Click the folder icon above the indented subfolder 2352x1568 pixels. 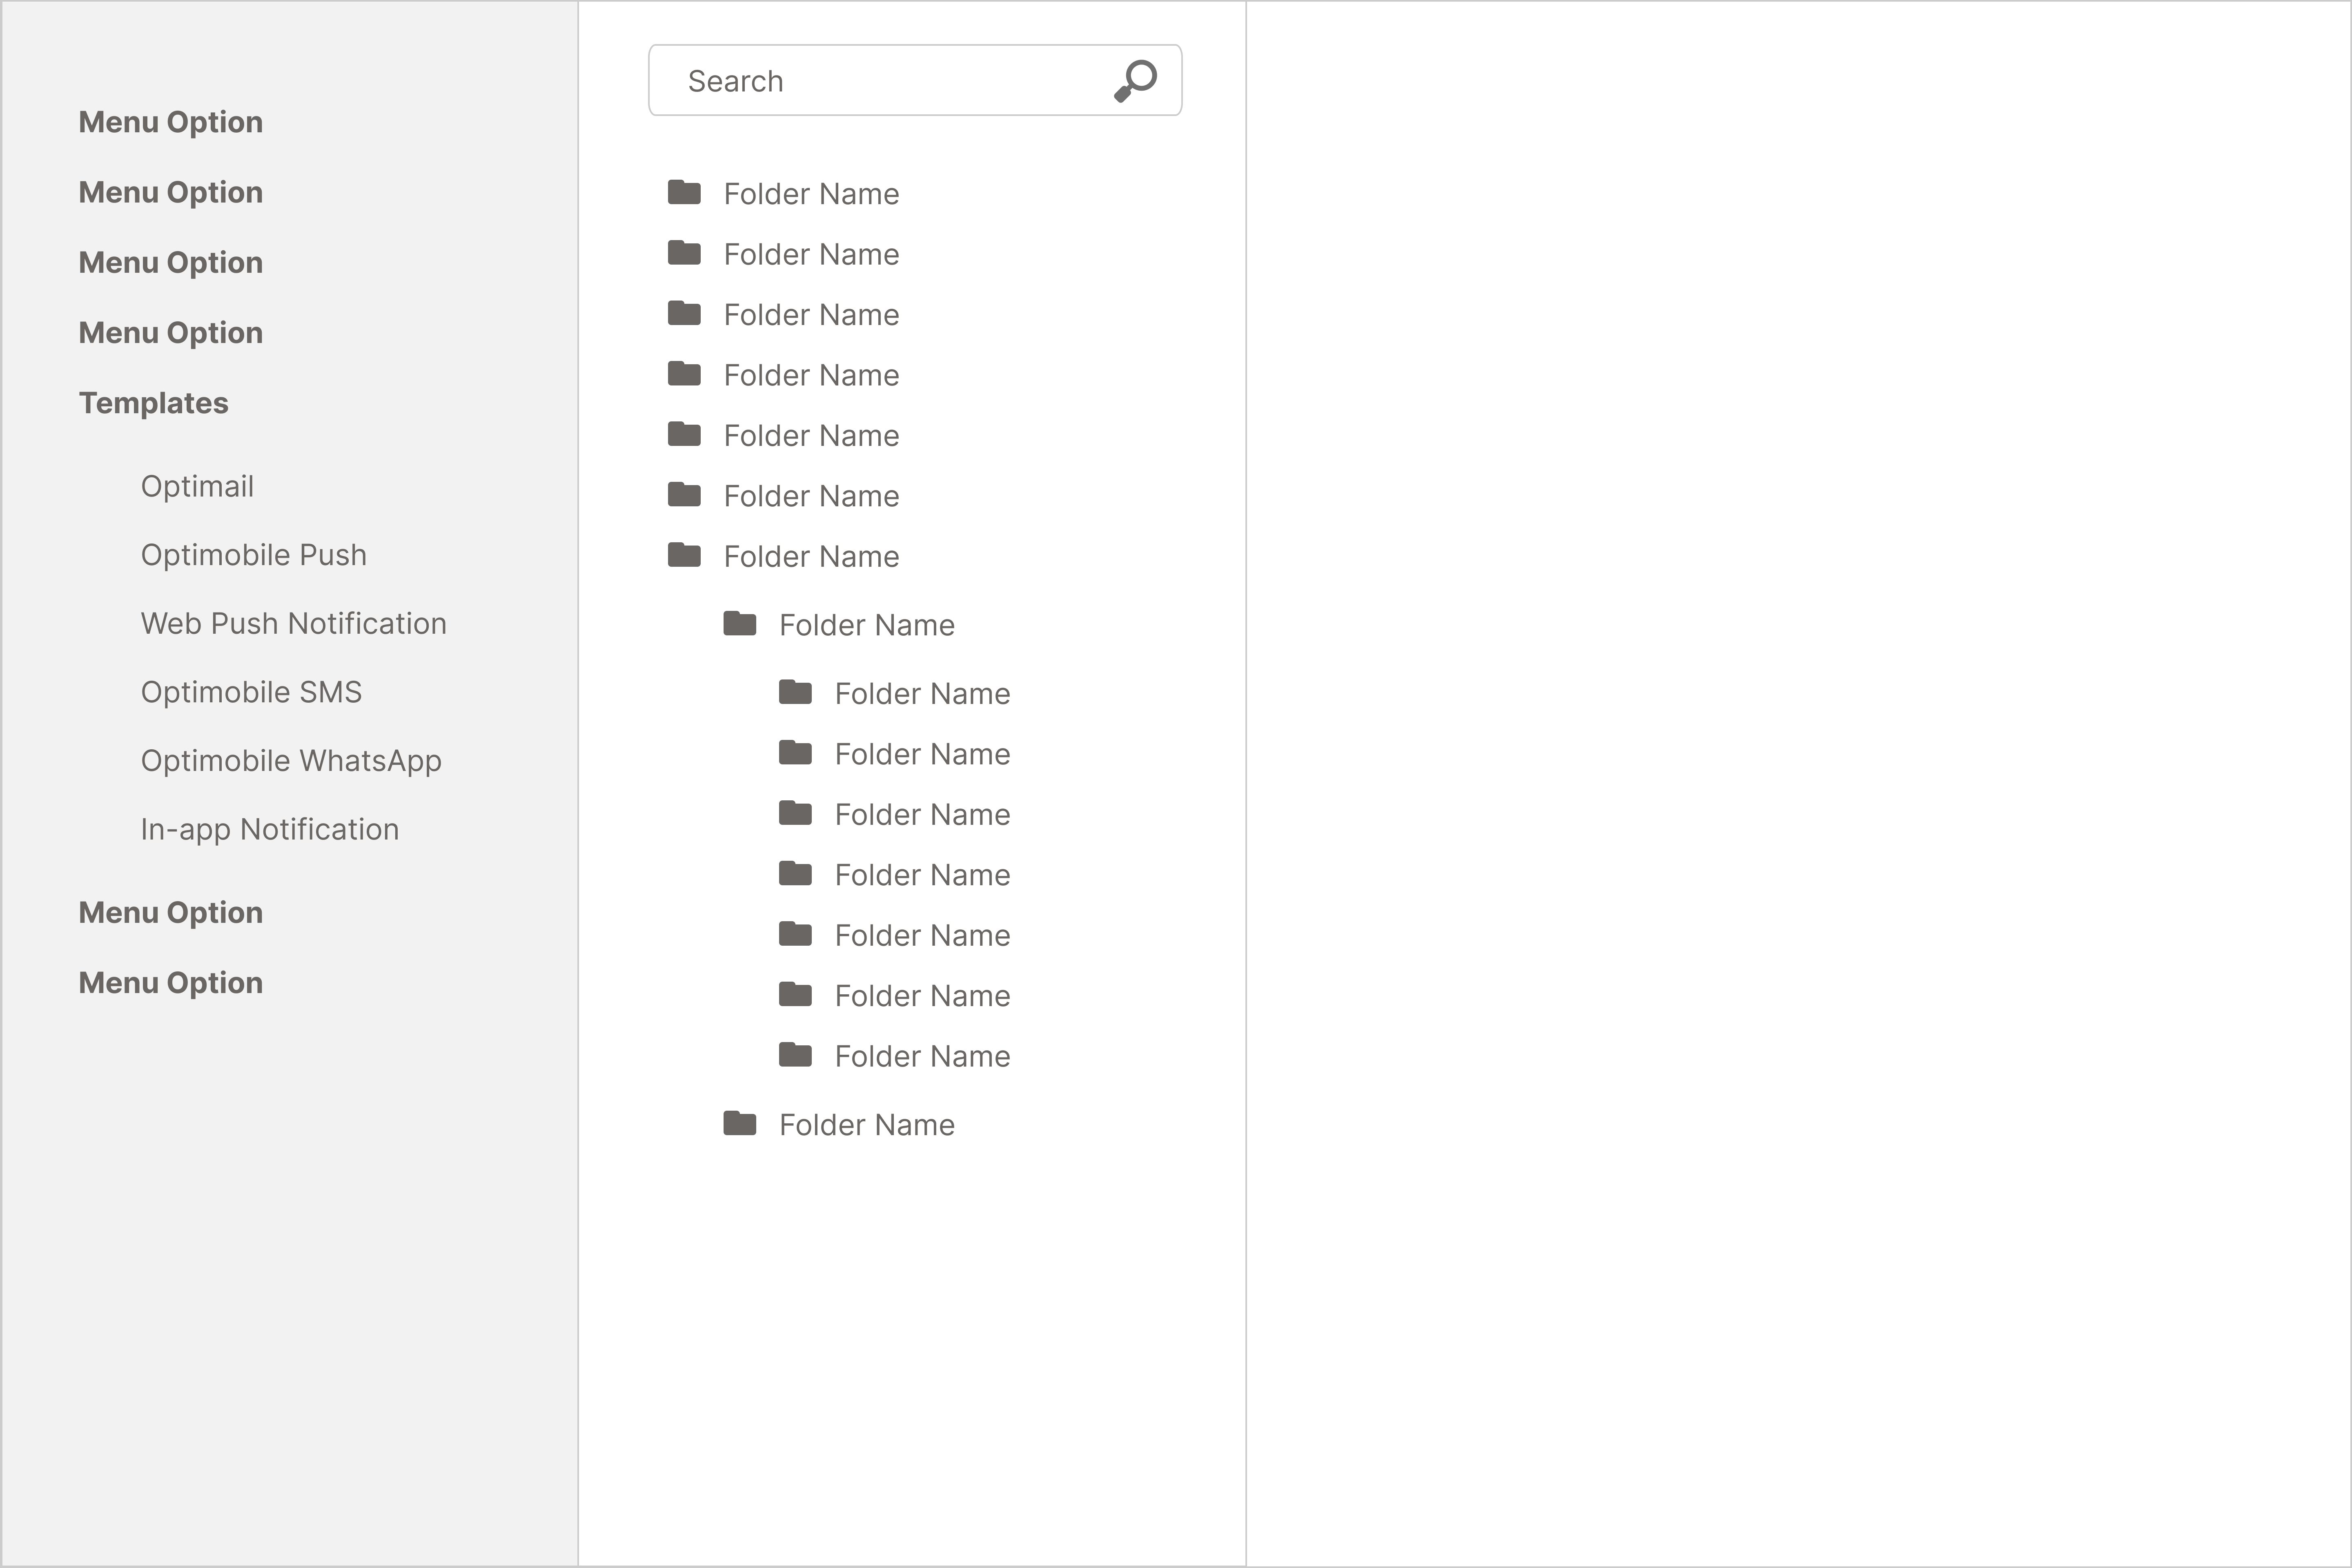click(684, 555)
